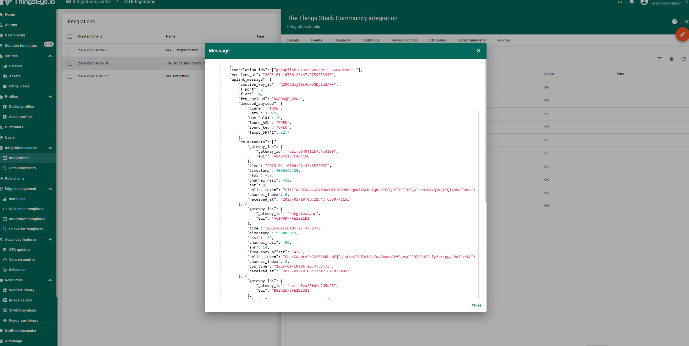Viewport: 689px width, 346px height.
Task: Open Integration templates in sidebar
Action: (x=27, y=219)
